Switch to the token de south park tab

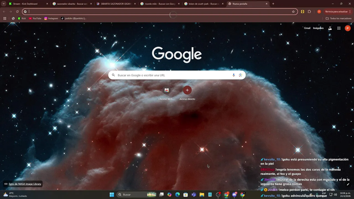tap(204, 4)
